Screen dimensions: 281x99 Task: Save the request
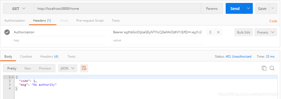tap(262, 8)
